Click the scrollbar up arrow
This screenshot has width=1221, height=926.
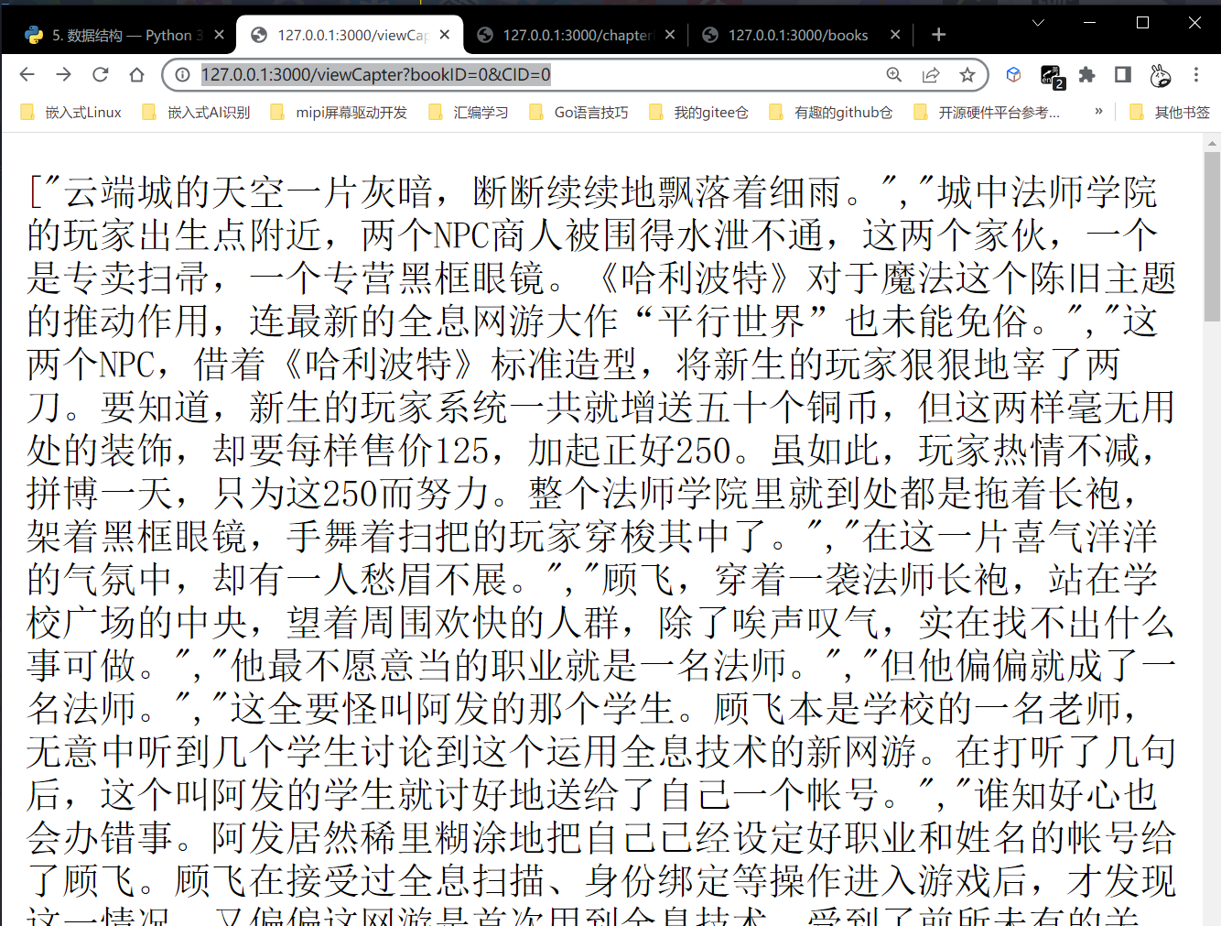point(1212,143)
